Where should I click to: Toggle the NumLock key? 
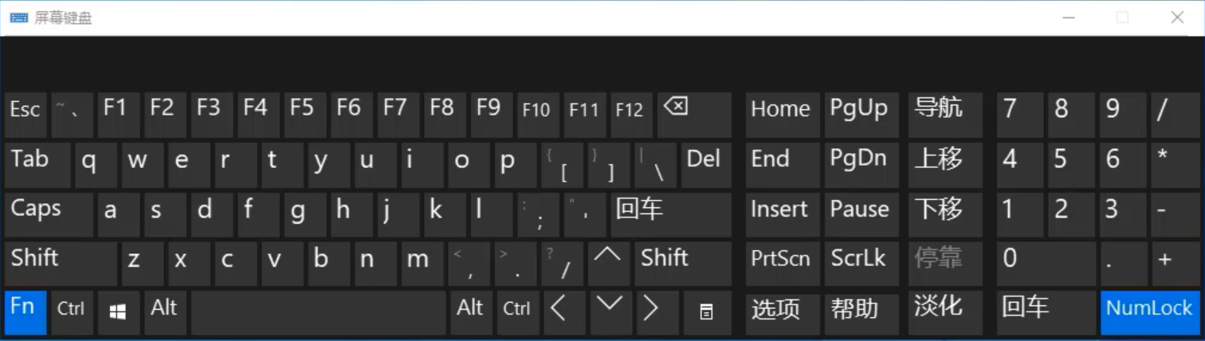coord(1148,312)
